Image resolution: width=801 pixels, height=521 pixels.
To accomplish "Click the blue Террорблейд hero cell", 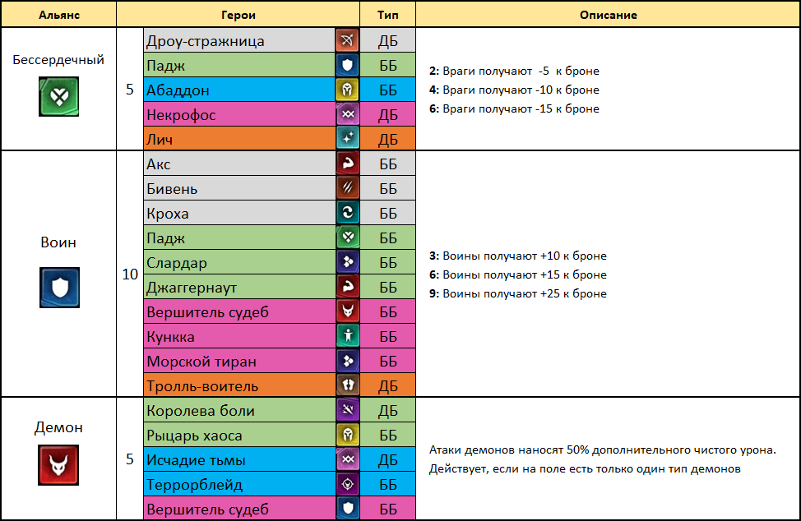I will click(x=239, y=484).
